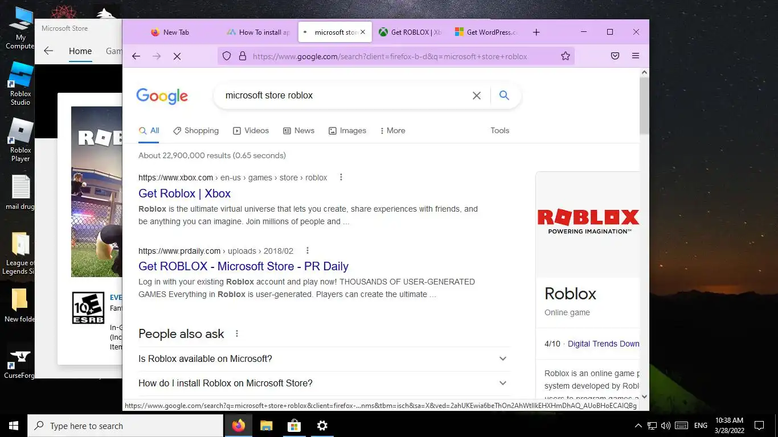Click the Firefox address bar URL
This screenshot has width=778, height=437.
point(390,56)
